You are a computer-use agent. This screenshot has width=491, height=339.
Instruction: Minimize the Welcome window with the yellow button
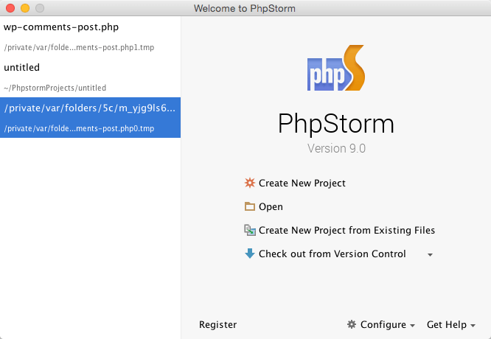pyautogui.click(x=25, y=8)
